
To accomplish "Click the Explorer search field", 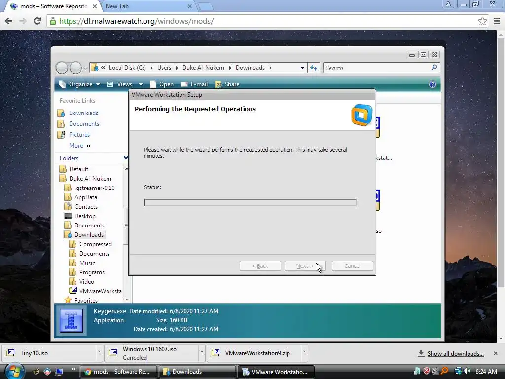I will click(377, 68).
